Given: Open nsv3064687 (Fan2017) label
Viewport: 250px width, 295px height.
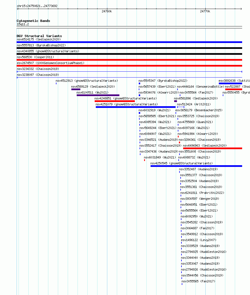Looking at the screenshot, I should (197, 228).
